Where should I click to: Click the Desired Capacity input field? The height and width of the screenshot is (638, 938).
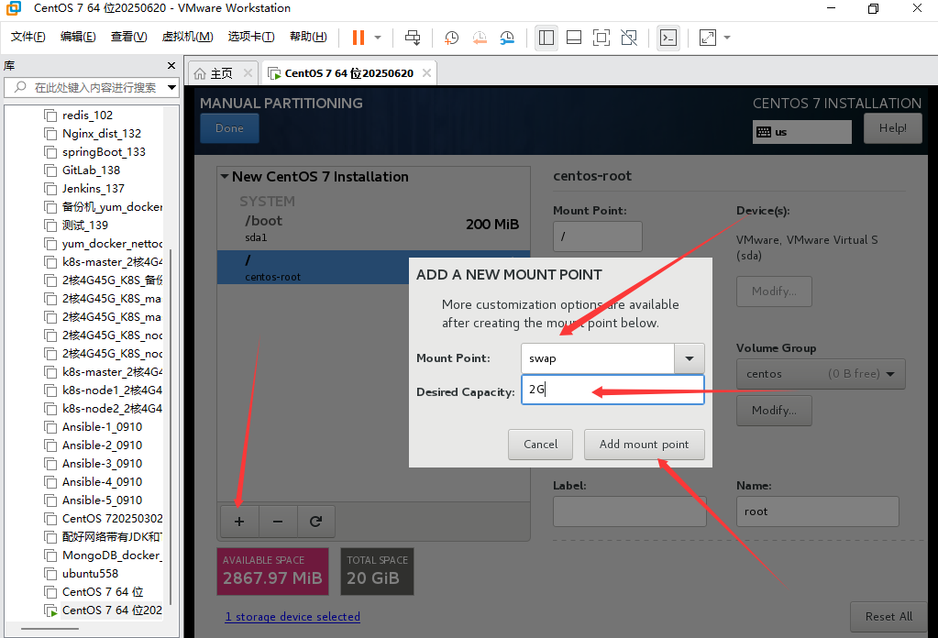click(596, 390)
